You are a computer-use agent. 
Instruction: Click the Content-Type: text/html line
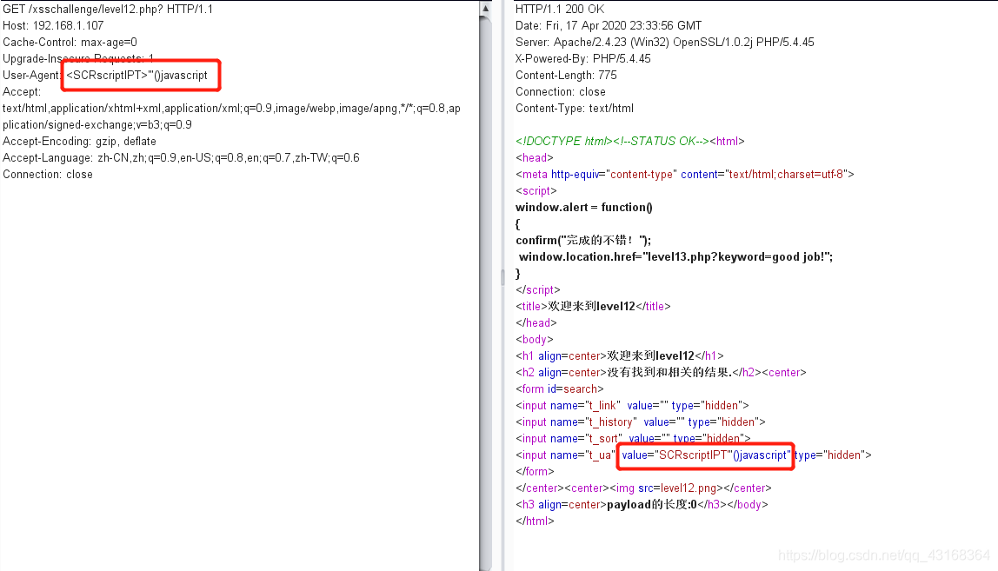point(574,109)
